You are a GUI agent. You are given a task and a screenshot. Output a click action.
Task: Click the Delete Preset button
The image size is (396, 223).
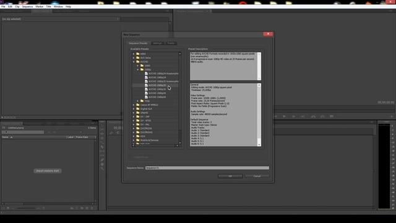pyautogui.click(x=141, y=157)
